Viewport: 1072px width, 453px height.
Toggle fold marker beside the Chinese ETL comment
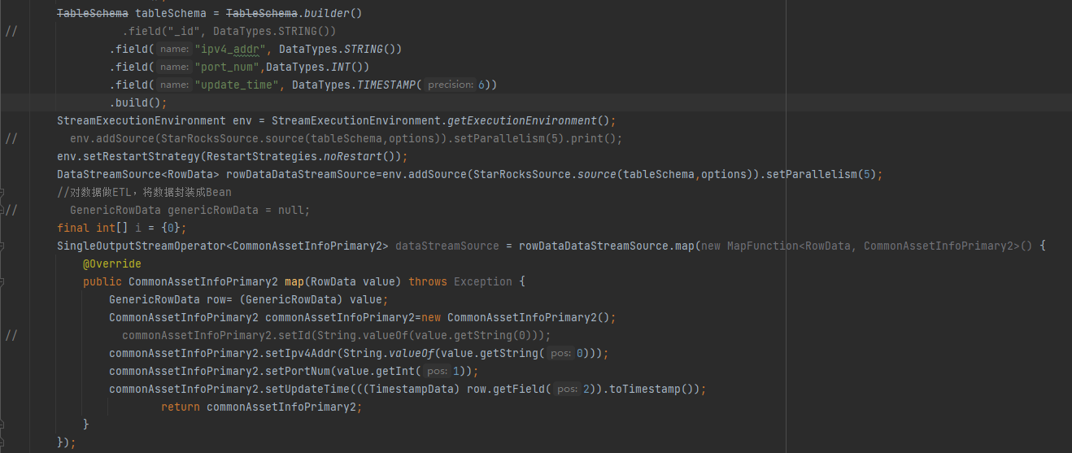coord(2,193)
